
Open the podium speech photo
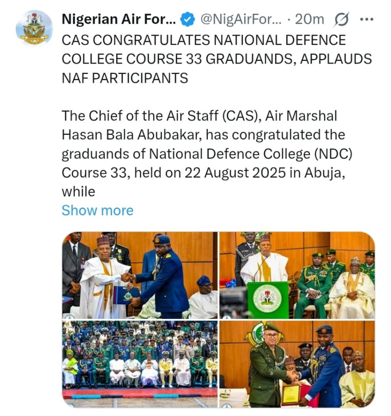coord(297,275)
